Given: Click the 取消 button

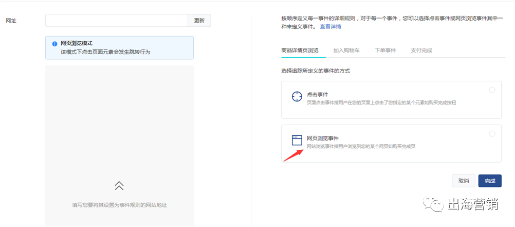Looking at the screenshot, I should click(464, 181).
